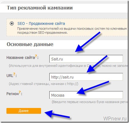Click the 'URL' field label
The image size is (129, 123).
point(10,76)
